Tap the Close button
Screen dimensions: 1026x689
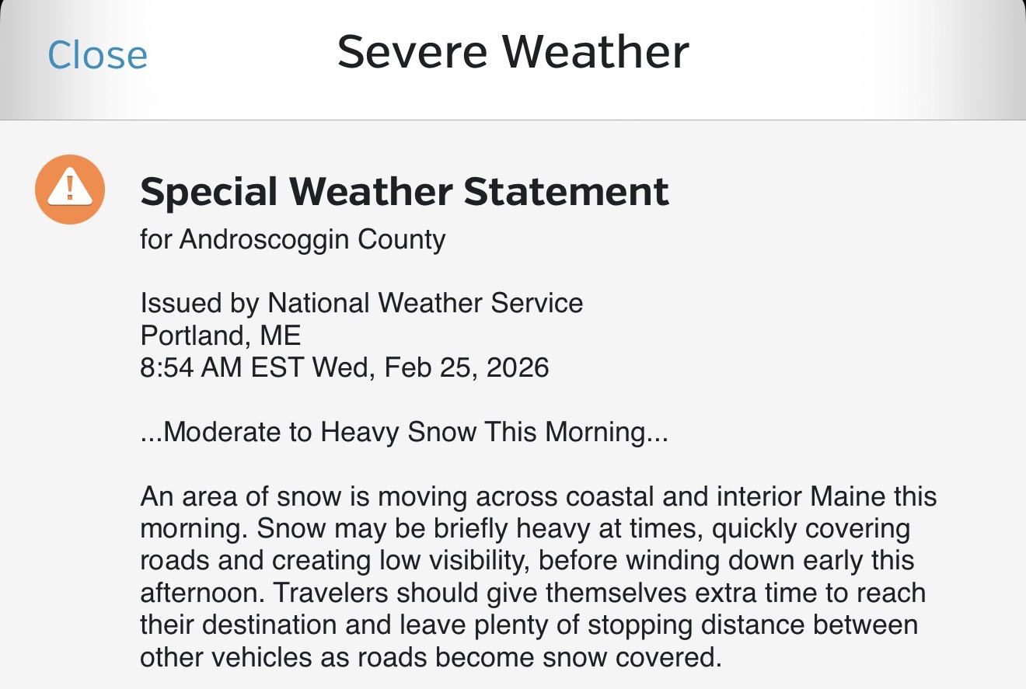click(x=97, y=55)
